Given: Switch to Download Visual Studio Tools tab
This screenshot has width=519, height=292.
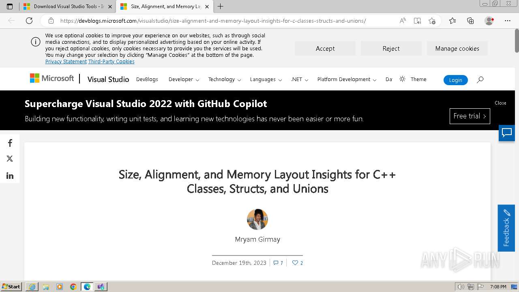Looking at the screenshot, I should click(67, 6).
